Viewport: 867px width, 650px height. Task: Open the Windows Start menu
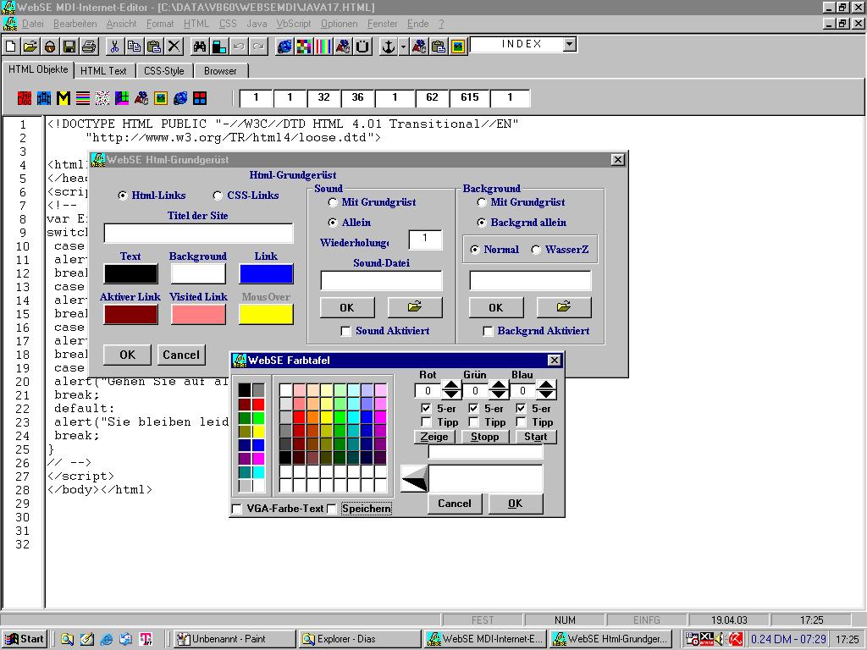(x=25, y=639)
